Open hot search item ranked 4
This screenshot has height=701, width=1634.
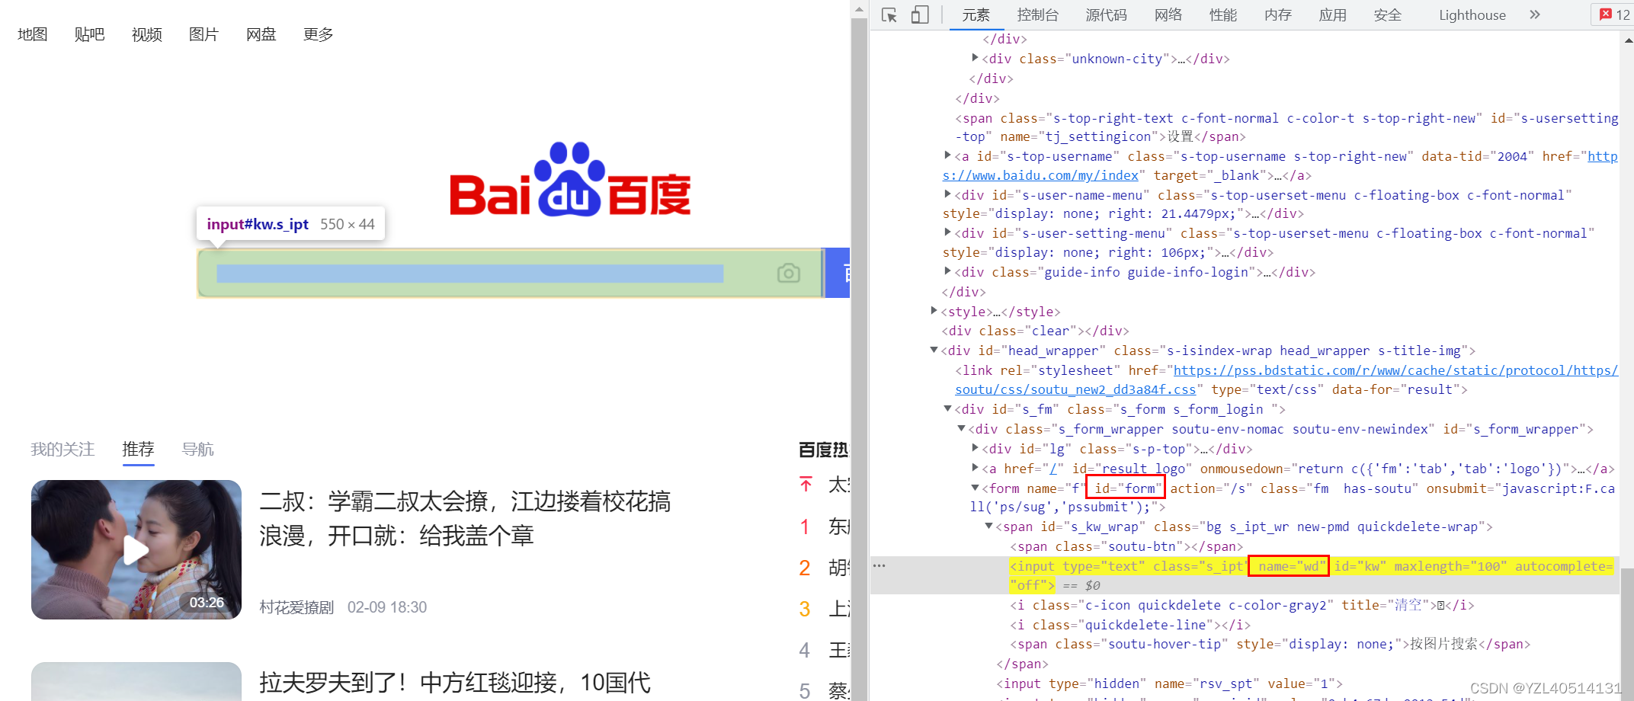[x=824, y=650]
